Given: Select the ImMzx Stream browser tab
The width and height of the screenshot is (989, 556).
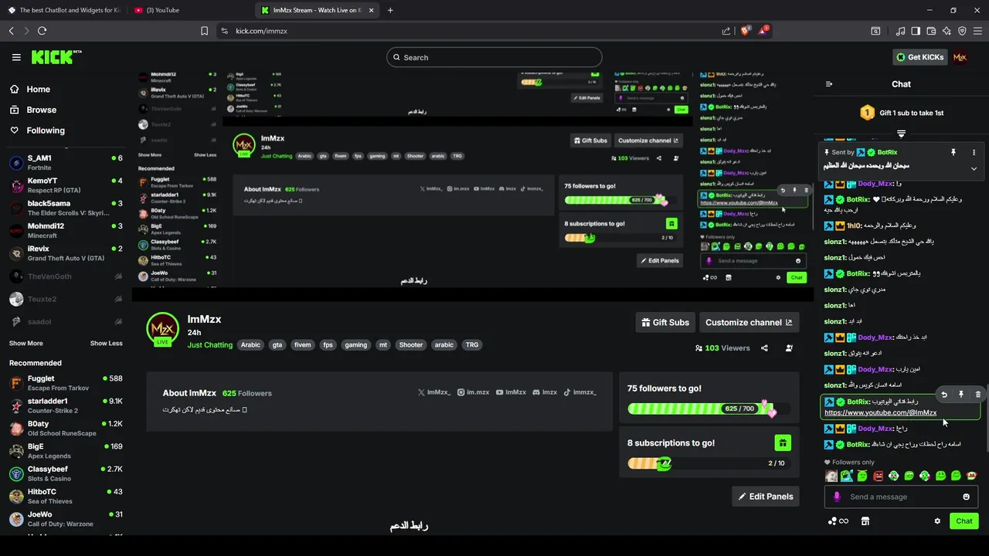Looking at the screenshot, I should (x=317, y=10).
